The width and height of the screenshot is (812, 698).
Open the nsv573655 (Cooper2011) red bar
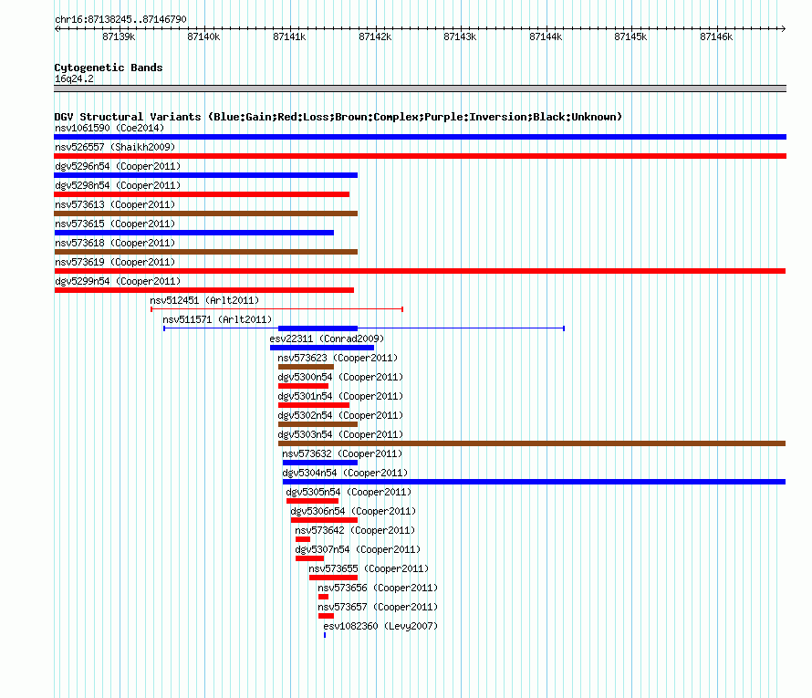(334, 578)
